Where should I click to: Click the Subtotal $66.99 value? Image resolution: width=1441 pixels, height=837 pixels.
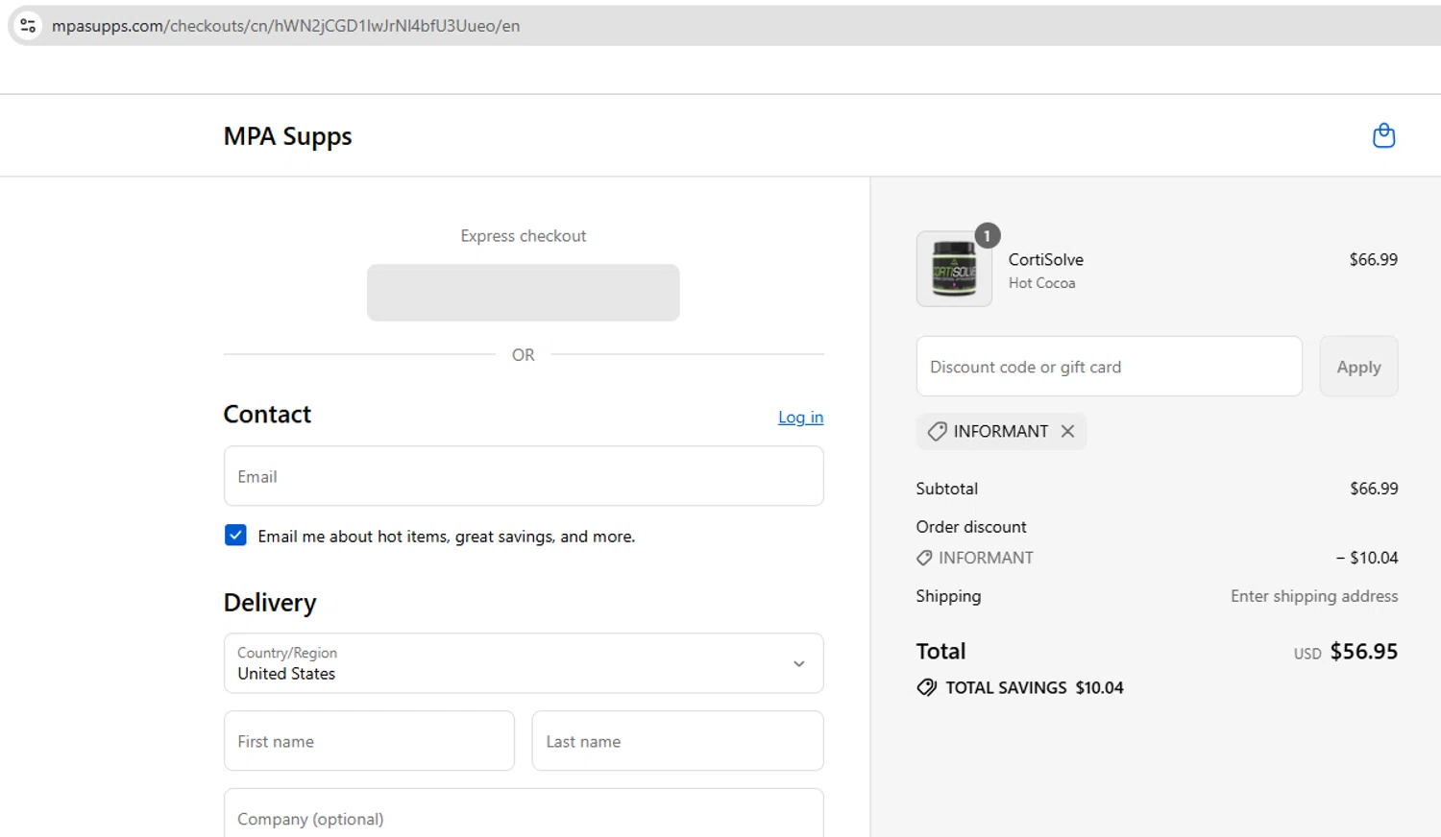click(1374, 489)
